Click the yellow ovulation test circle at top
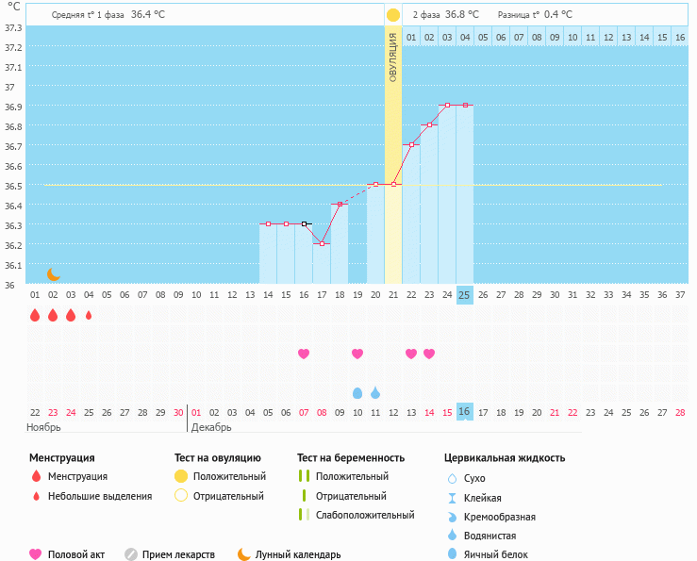 392,15
